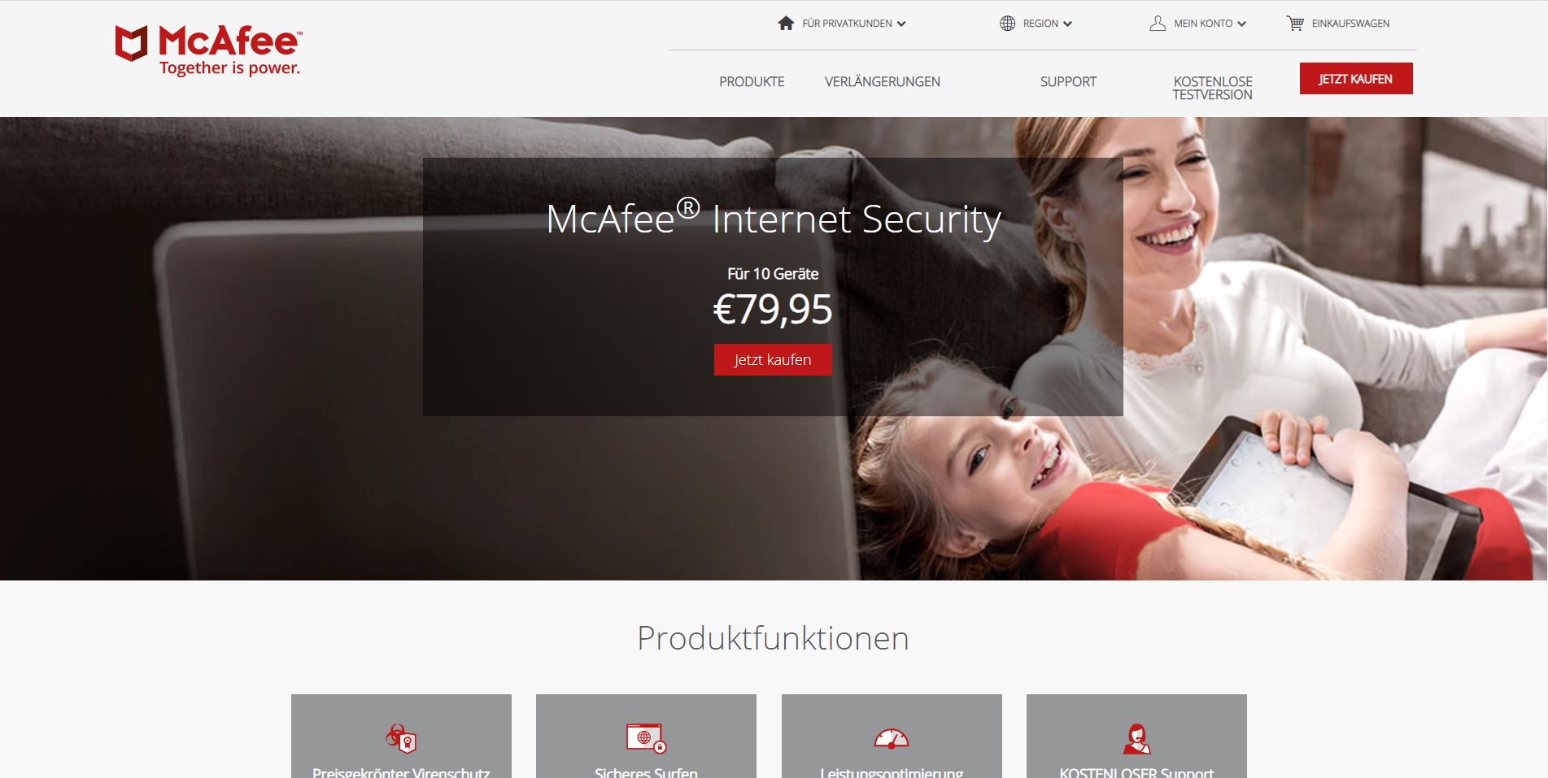Click the user account silhouette icon
Viewport: 1548px width, 778px height.
[x=1158, y=24]
